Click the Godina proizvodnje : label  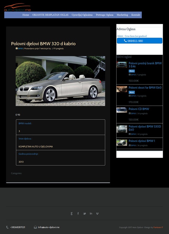[x=29, y=154]
